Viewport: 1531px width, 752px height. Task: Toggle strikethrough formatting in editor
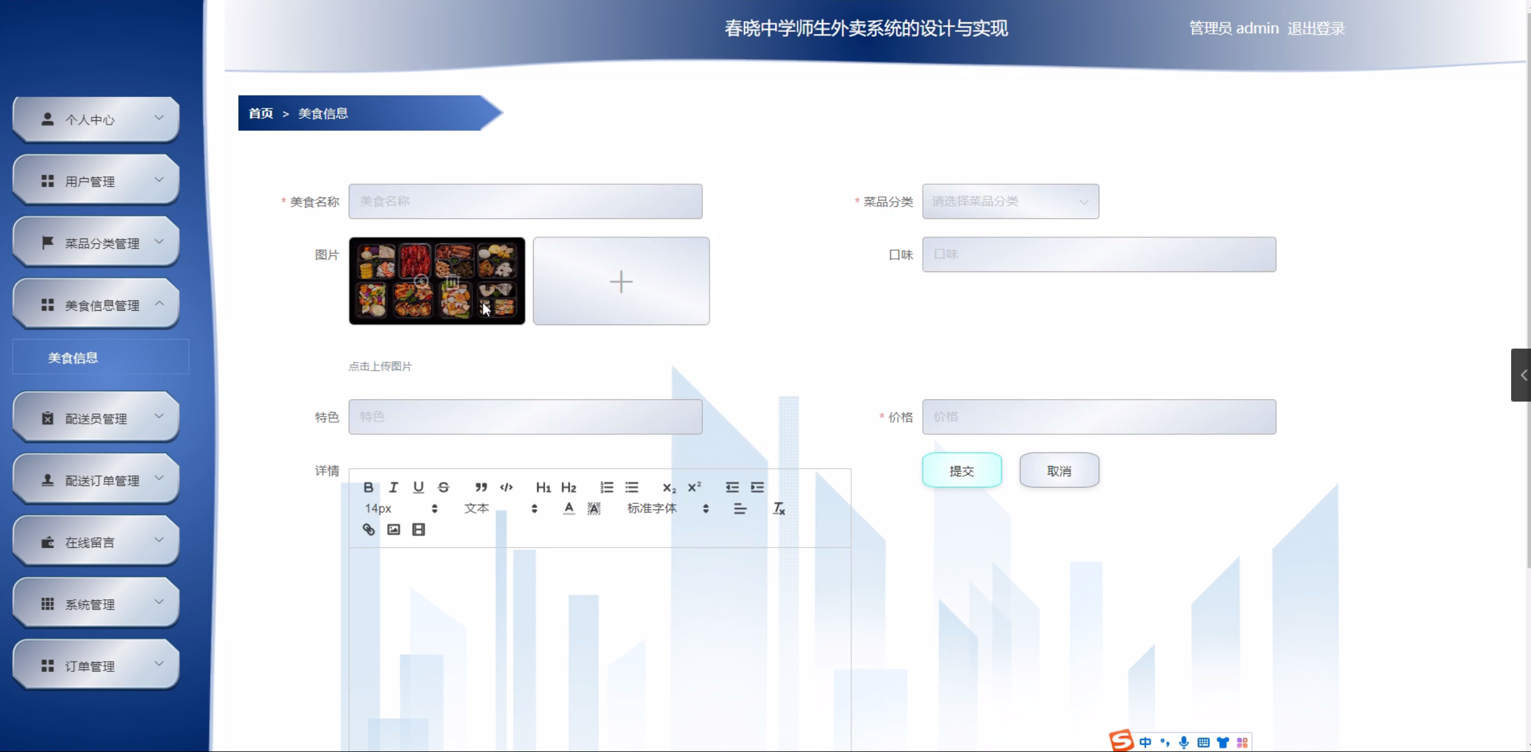pyautogui.click(x=443, y=487)
